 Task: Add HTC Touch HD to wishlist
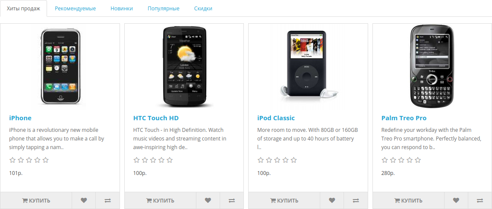coord(208,200)
